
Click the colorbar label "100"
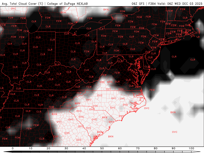pyautogui.click(x=192, y=148)
